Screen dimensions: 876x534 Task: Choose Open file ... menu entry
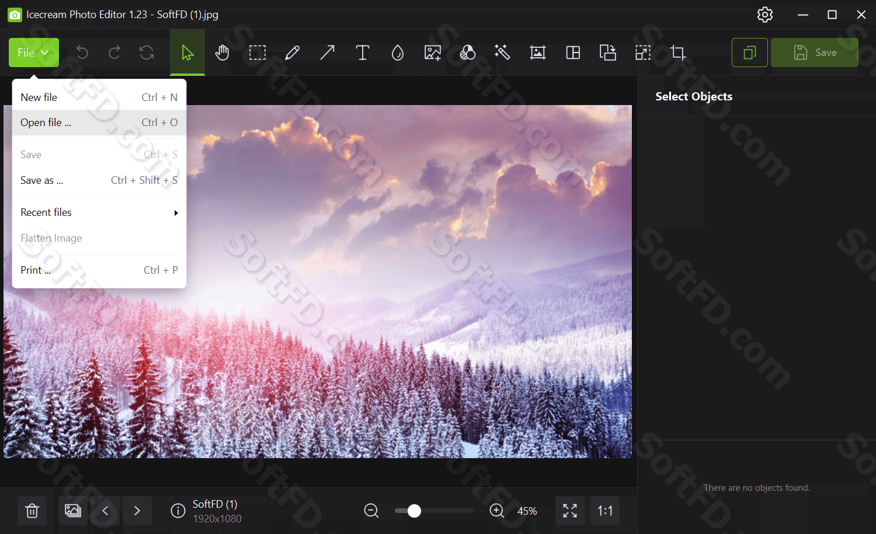point(99,123)
